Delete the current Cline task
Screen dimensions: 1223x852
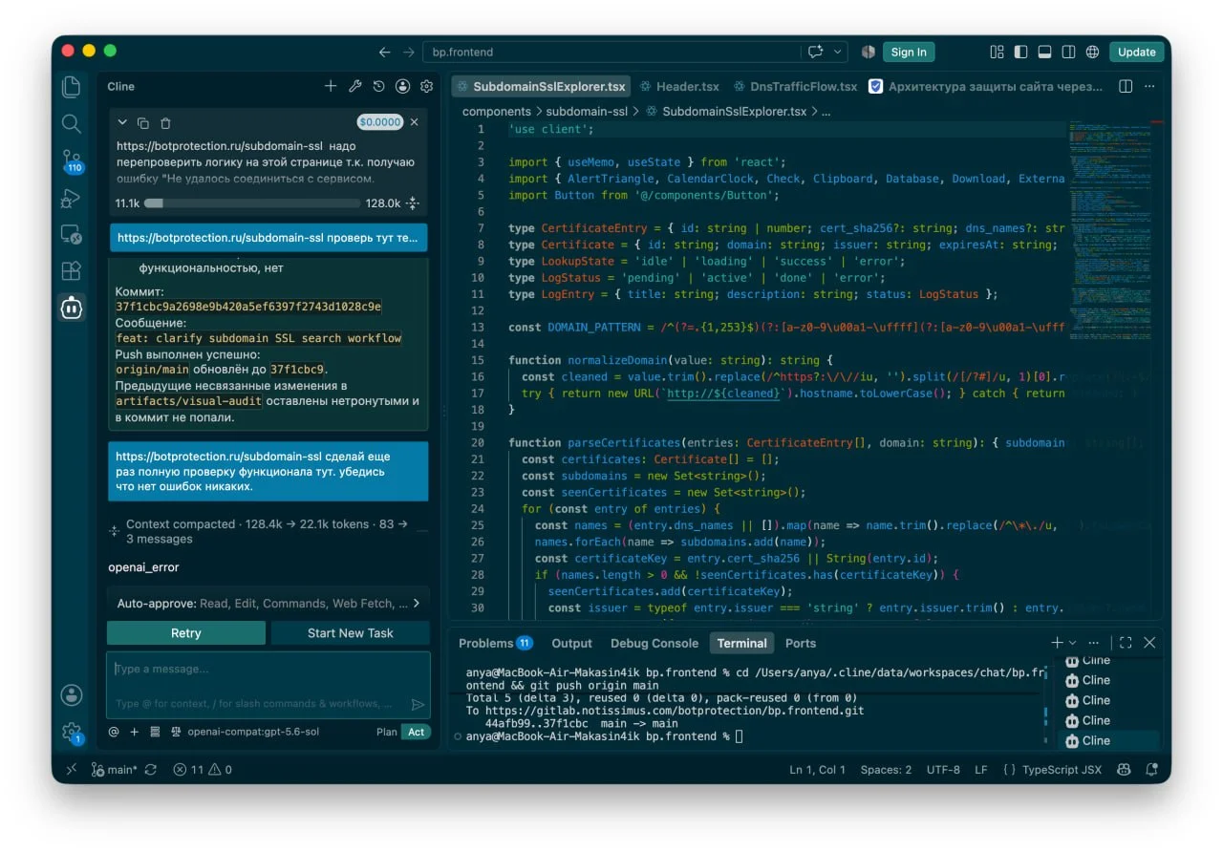point(165,122)
